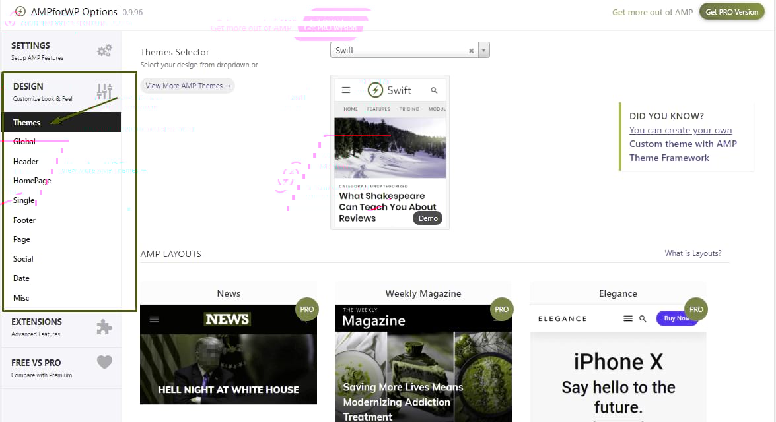Click the HOME tab in Swift preview
The image size is (776, 422).
pos(351,109)
